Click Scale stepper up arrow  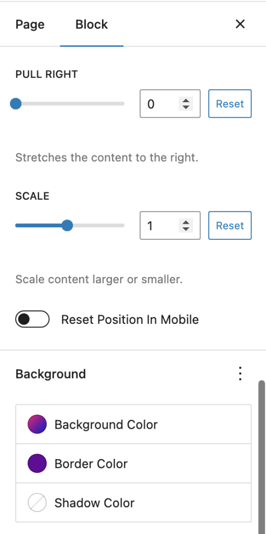(186, 222)
